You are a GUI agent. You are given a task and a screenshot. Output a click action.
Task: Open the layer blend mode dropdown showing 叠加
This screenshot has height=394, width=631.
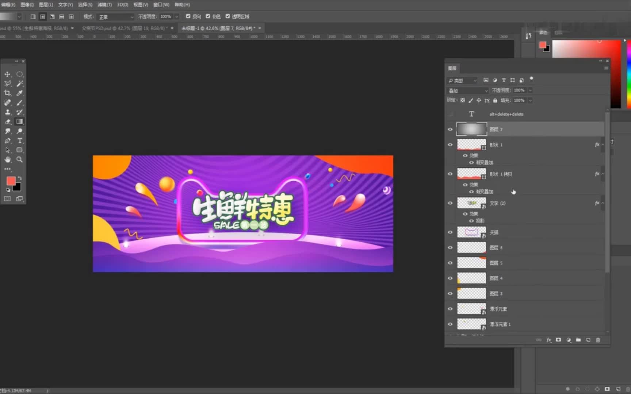[x=467, y=90]
